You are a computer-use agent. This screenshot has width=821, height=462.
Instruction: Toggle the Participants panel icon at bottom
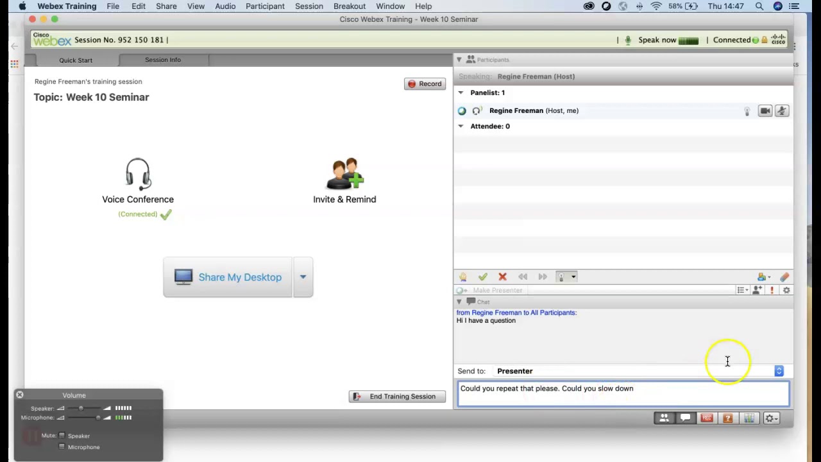664,418
